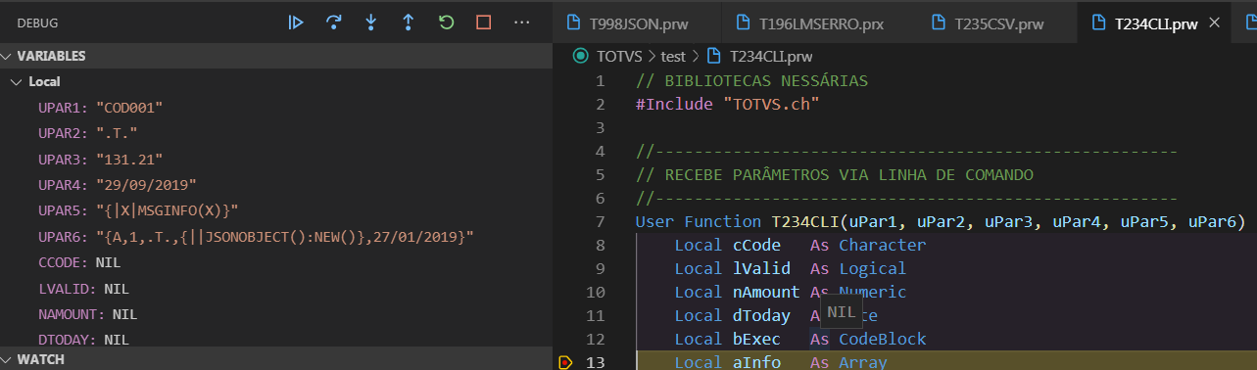Click cCode in the Local declaration
This screenshot has height=370, width=1257.
(x=756, y=245)
